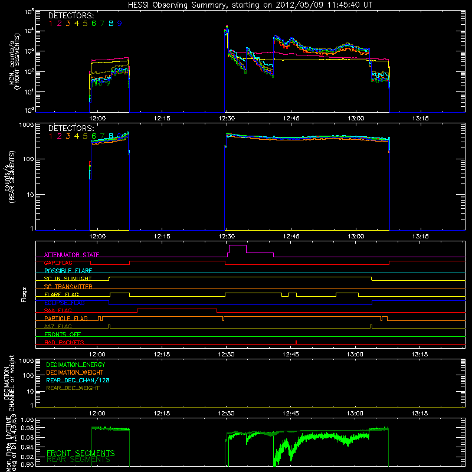Image resolution: width=472 pixels, height=472 pixels.
Task: Pick detector 2 in front segments legend
Action: pyautogui.click(x=60, y=24)
